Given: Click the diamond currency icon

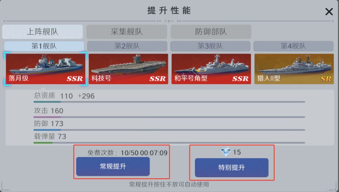Looking at the screenshot, I should (225, 152).
